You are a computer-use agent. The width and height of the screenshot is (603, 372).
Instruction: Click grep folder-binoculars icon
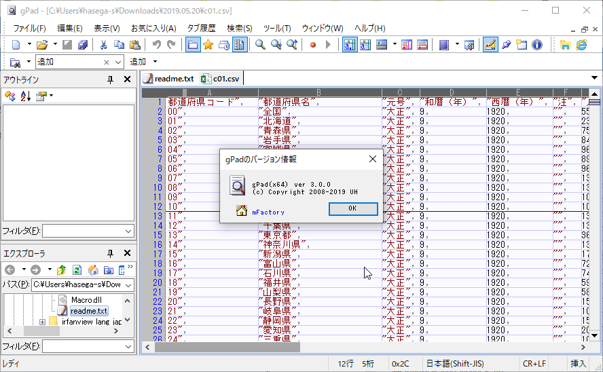coord(15,62)
